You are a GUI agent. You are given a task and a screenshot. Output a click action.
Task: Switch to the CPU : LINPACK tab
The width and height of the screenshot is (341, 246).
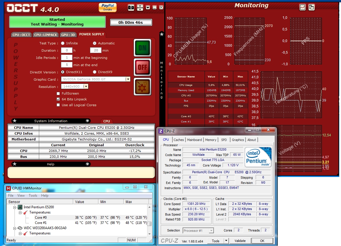tap(46, 35)
